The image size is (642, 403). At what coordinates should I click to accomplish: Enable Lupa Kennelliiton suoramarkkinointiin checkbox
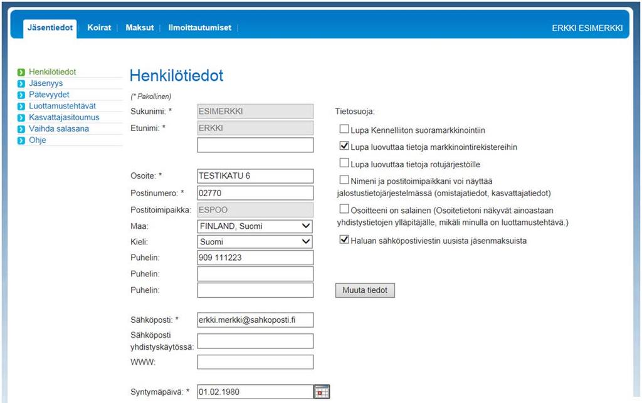[x=344, y=129]
